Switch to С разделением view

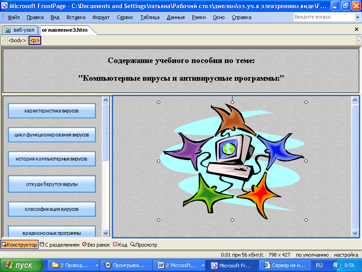60,245
